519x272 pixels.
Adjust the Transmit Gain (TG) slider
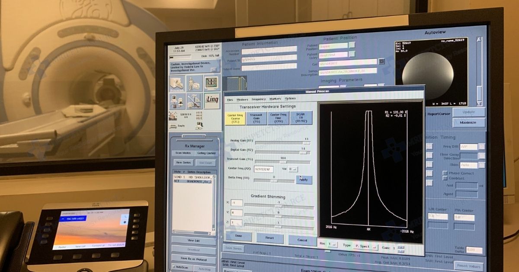[x=283, y=162]
